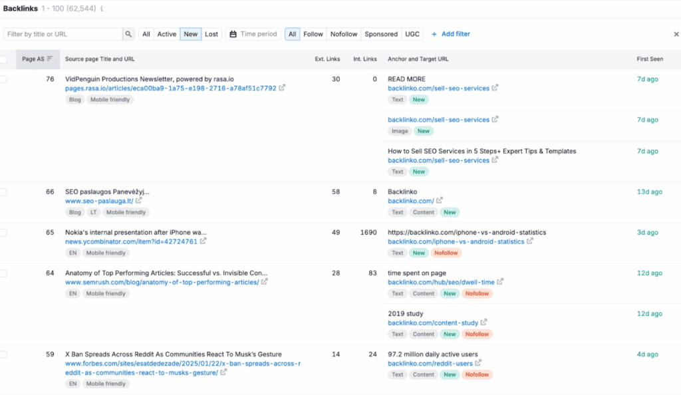Toggle the select-all checkbox in table header
Image resolution: width=681 pixels, height=395 pixels.
pos(3,59)
